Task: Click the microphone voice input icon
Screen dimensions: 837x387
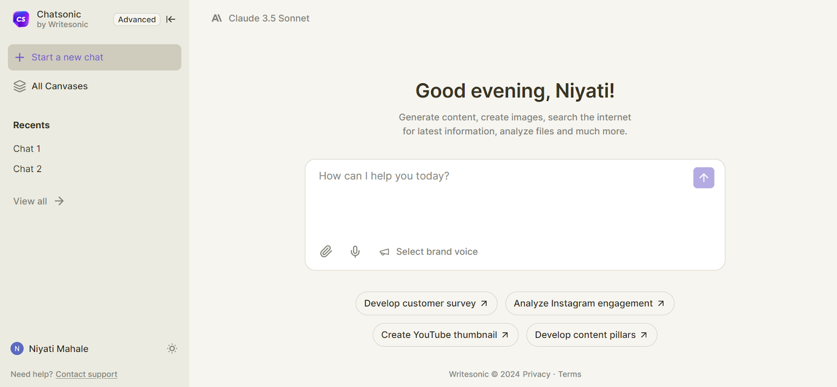Action: click(355, 252)
